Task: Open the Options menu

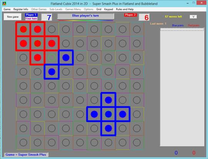Action: tap(89, 9)
